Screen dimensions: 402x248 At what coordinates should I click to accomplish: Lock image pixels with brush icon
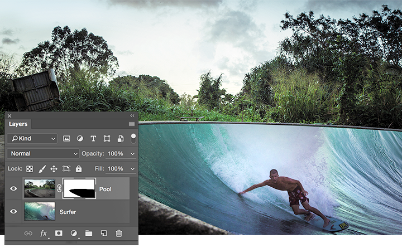pos(42,169)
